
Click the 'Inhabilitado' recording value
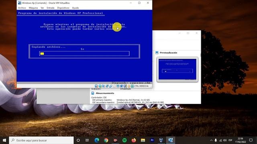pyautogui.click(x=125, y=89)
